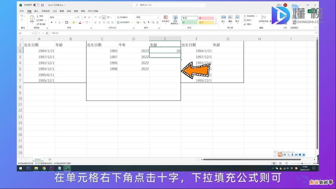Open the font color picker
The image size is (336, 189).
point(82,22)
